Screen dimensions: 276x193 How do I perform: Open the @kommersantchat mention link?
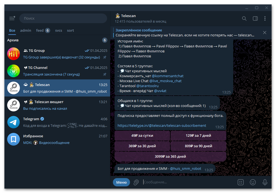168,76
